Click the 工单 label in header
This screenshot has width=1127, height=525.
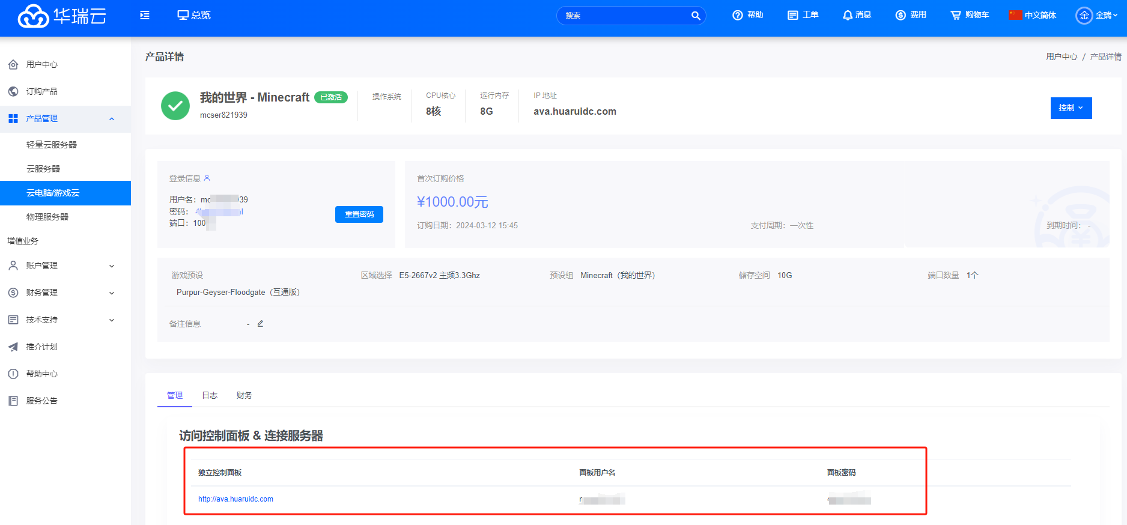click(810, 15)
